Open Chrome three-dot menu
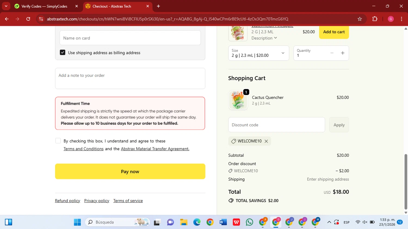 pos(401,19)
